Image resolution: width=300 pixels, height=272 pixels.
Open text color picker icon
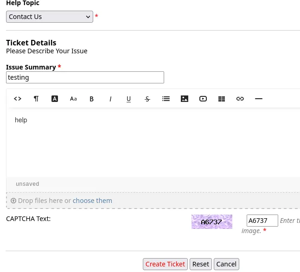click(55, 99)
